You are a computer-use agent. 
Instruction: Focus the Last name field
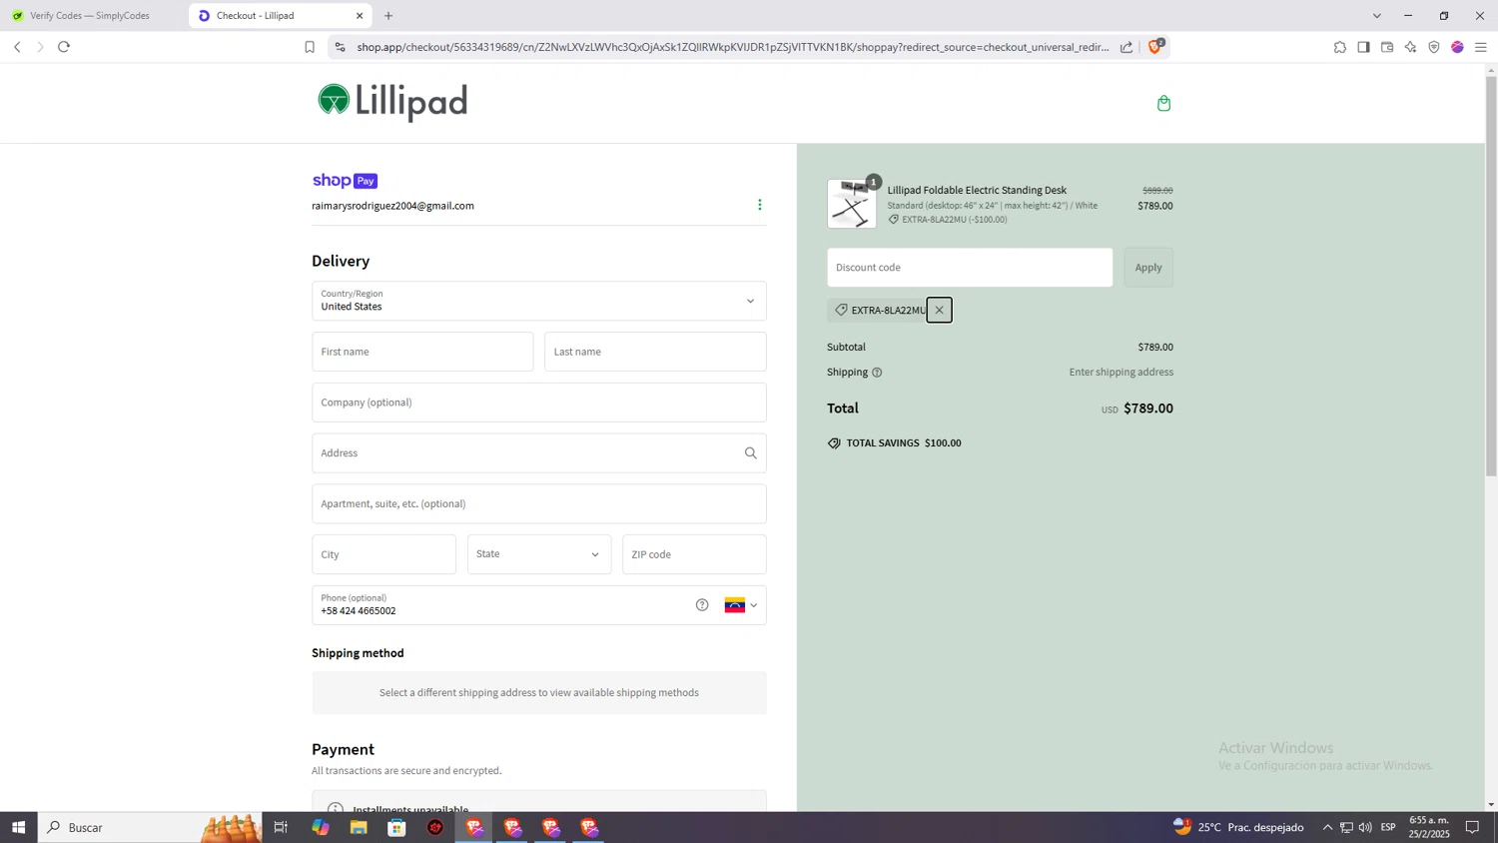coord(655,352)
